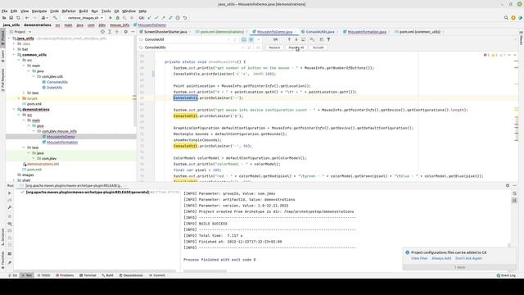Run the remove_images.sh configuration
524x295 pixels.
pyautogui.click(x=111, y=18)
